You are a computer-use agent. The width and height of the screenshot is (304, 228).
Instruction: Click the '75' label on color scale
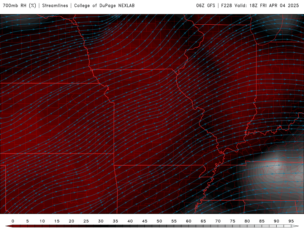click(233, 221)
